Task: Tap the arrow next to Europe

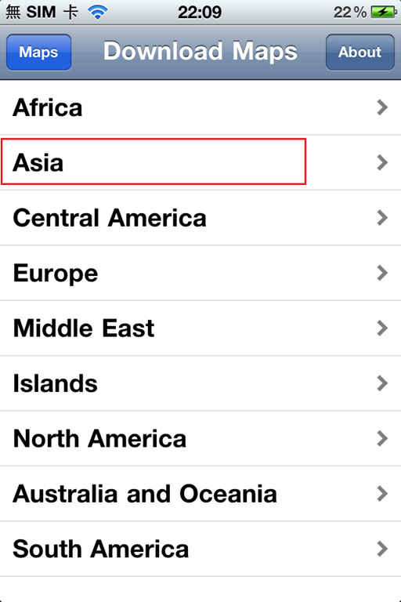Action: tap(382, 273)
